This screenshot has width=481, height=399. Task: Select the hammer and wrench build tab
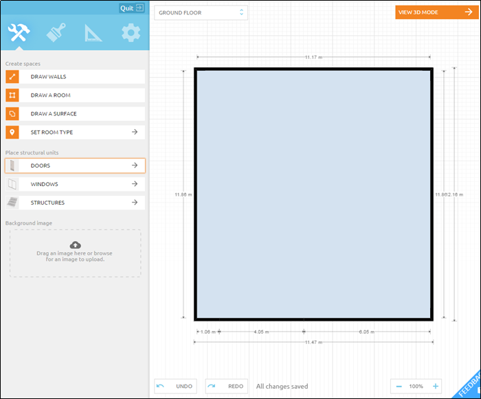click(19, 33)
